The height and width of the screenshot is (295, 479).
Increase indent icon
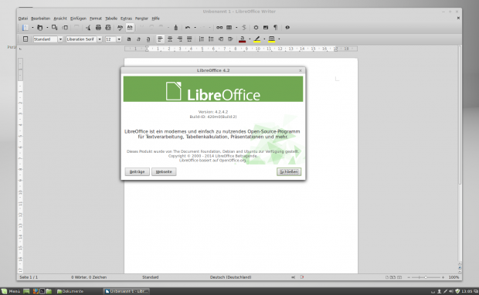point(231,39)
